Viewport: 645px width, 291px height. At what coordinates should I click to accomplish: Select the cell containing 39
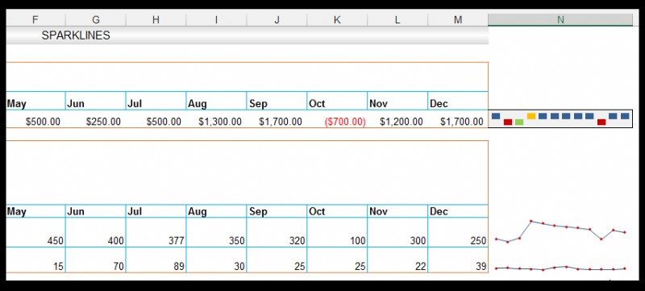[x=458, y=260]
